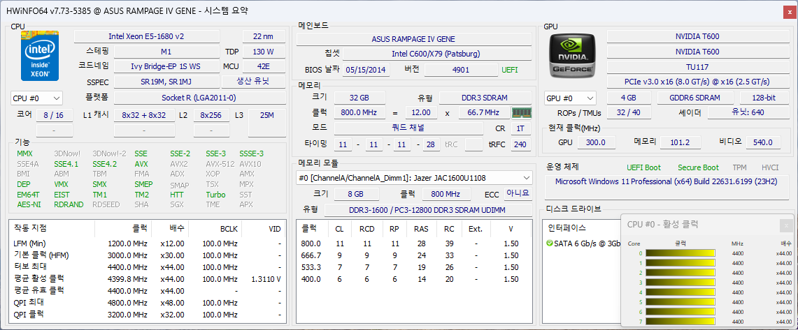This screenshot has width=798, height=330.
Task: Click the CL column header in timing table
Action: pyautogui.click(x=339, y=228)
